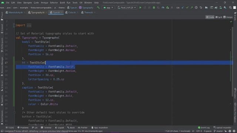Switch editor to Split view
The image size is (237, 133).
pos(218,17)
